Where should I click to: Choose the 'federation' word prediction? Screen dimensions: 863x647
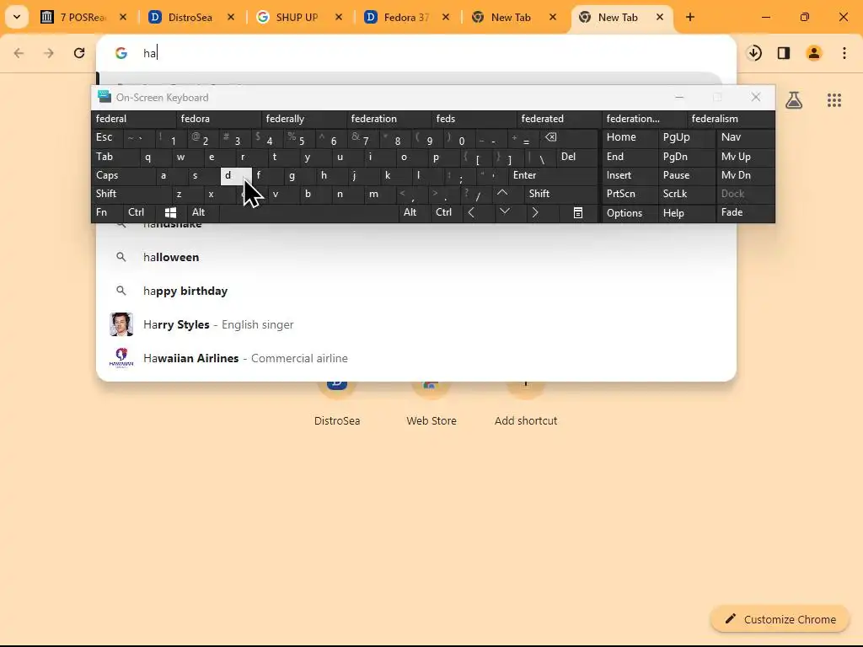(x=389, y=119)
